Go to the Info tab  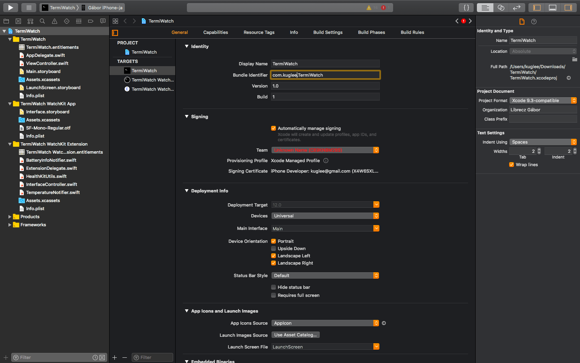(x=294, y=32)
